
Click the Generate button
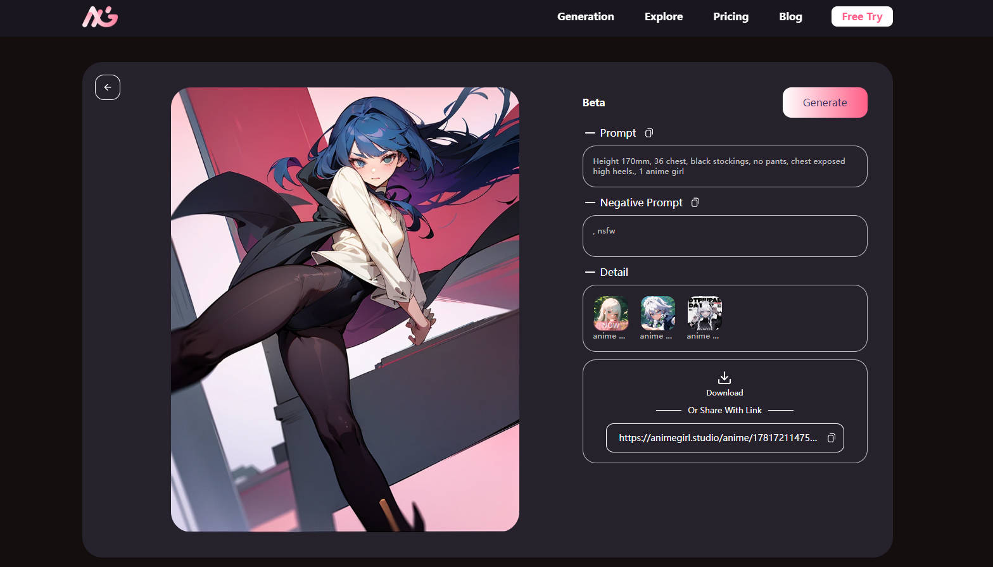click(x=825, y=103)
